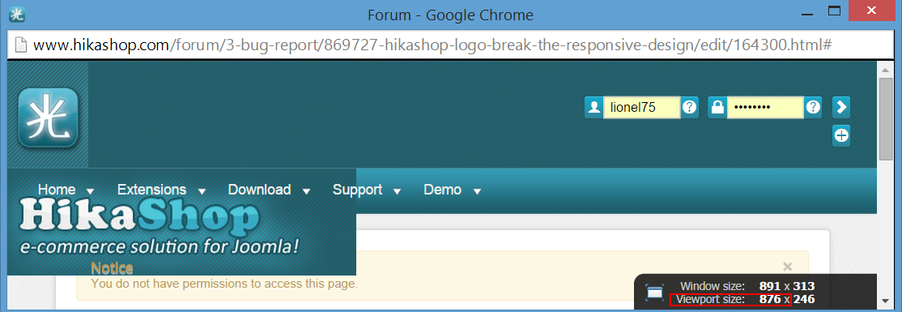
Task: Open the password help question mark
Action: [x=813, y=107]
